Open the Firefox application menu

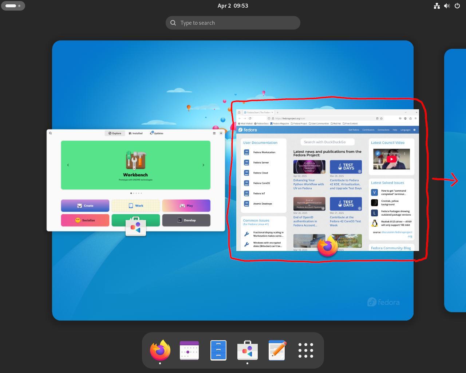tap(415, 118)
